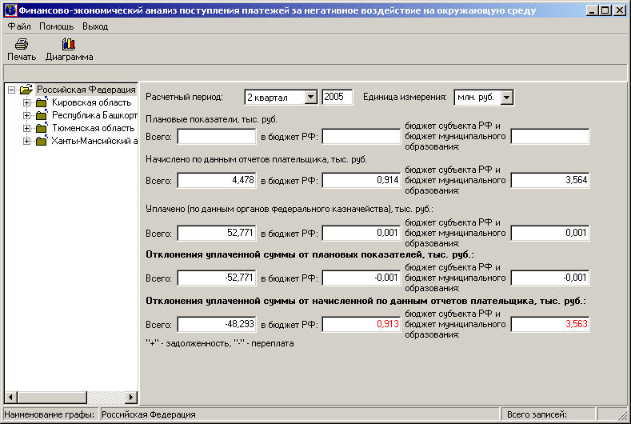This screenshot has width=631, height=424.
Task: Open the Диаграмма chart icon
Action: [x=69, y=45]
